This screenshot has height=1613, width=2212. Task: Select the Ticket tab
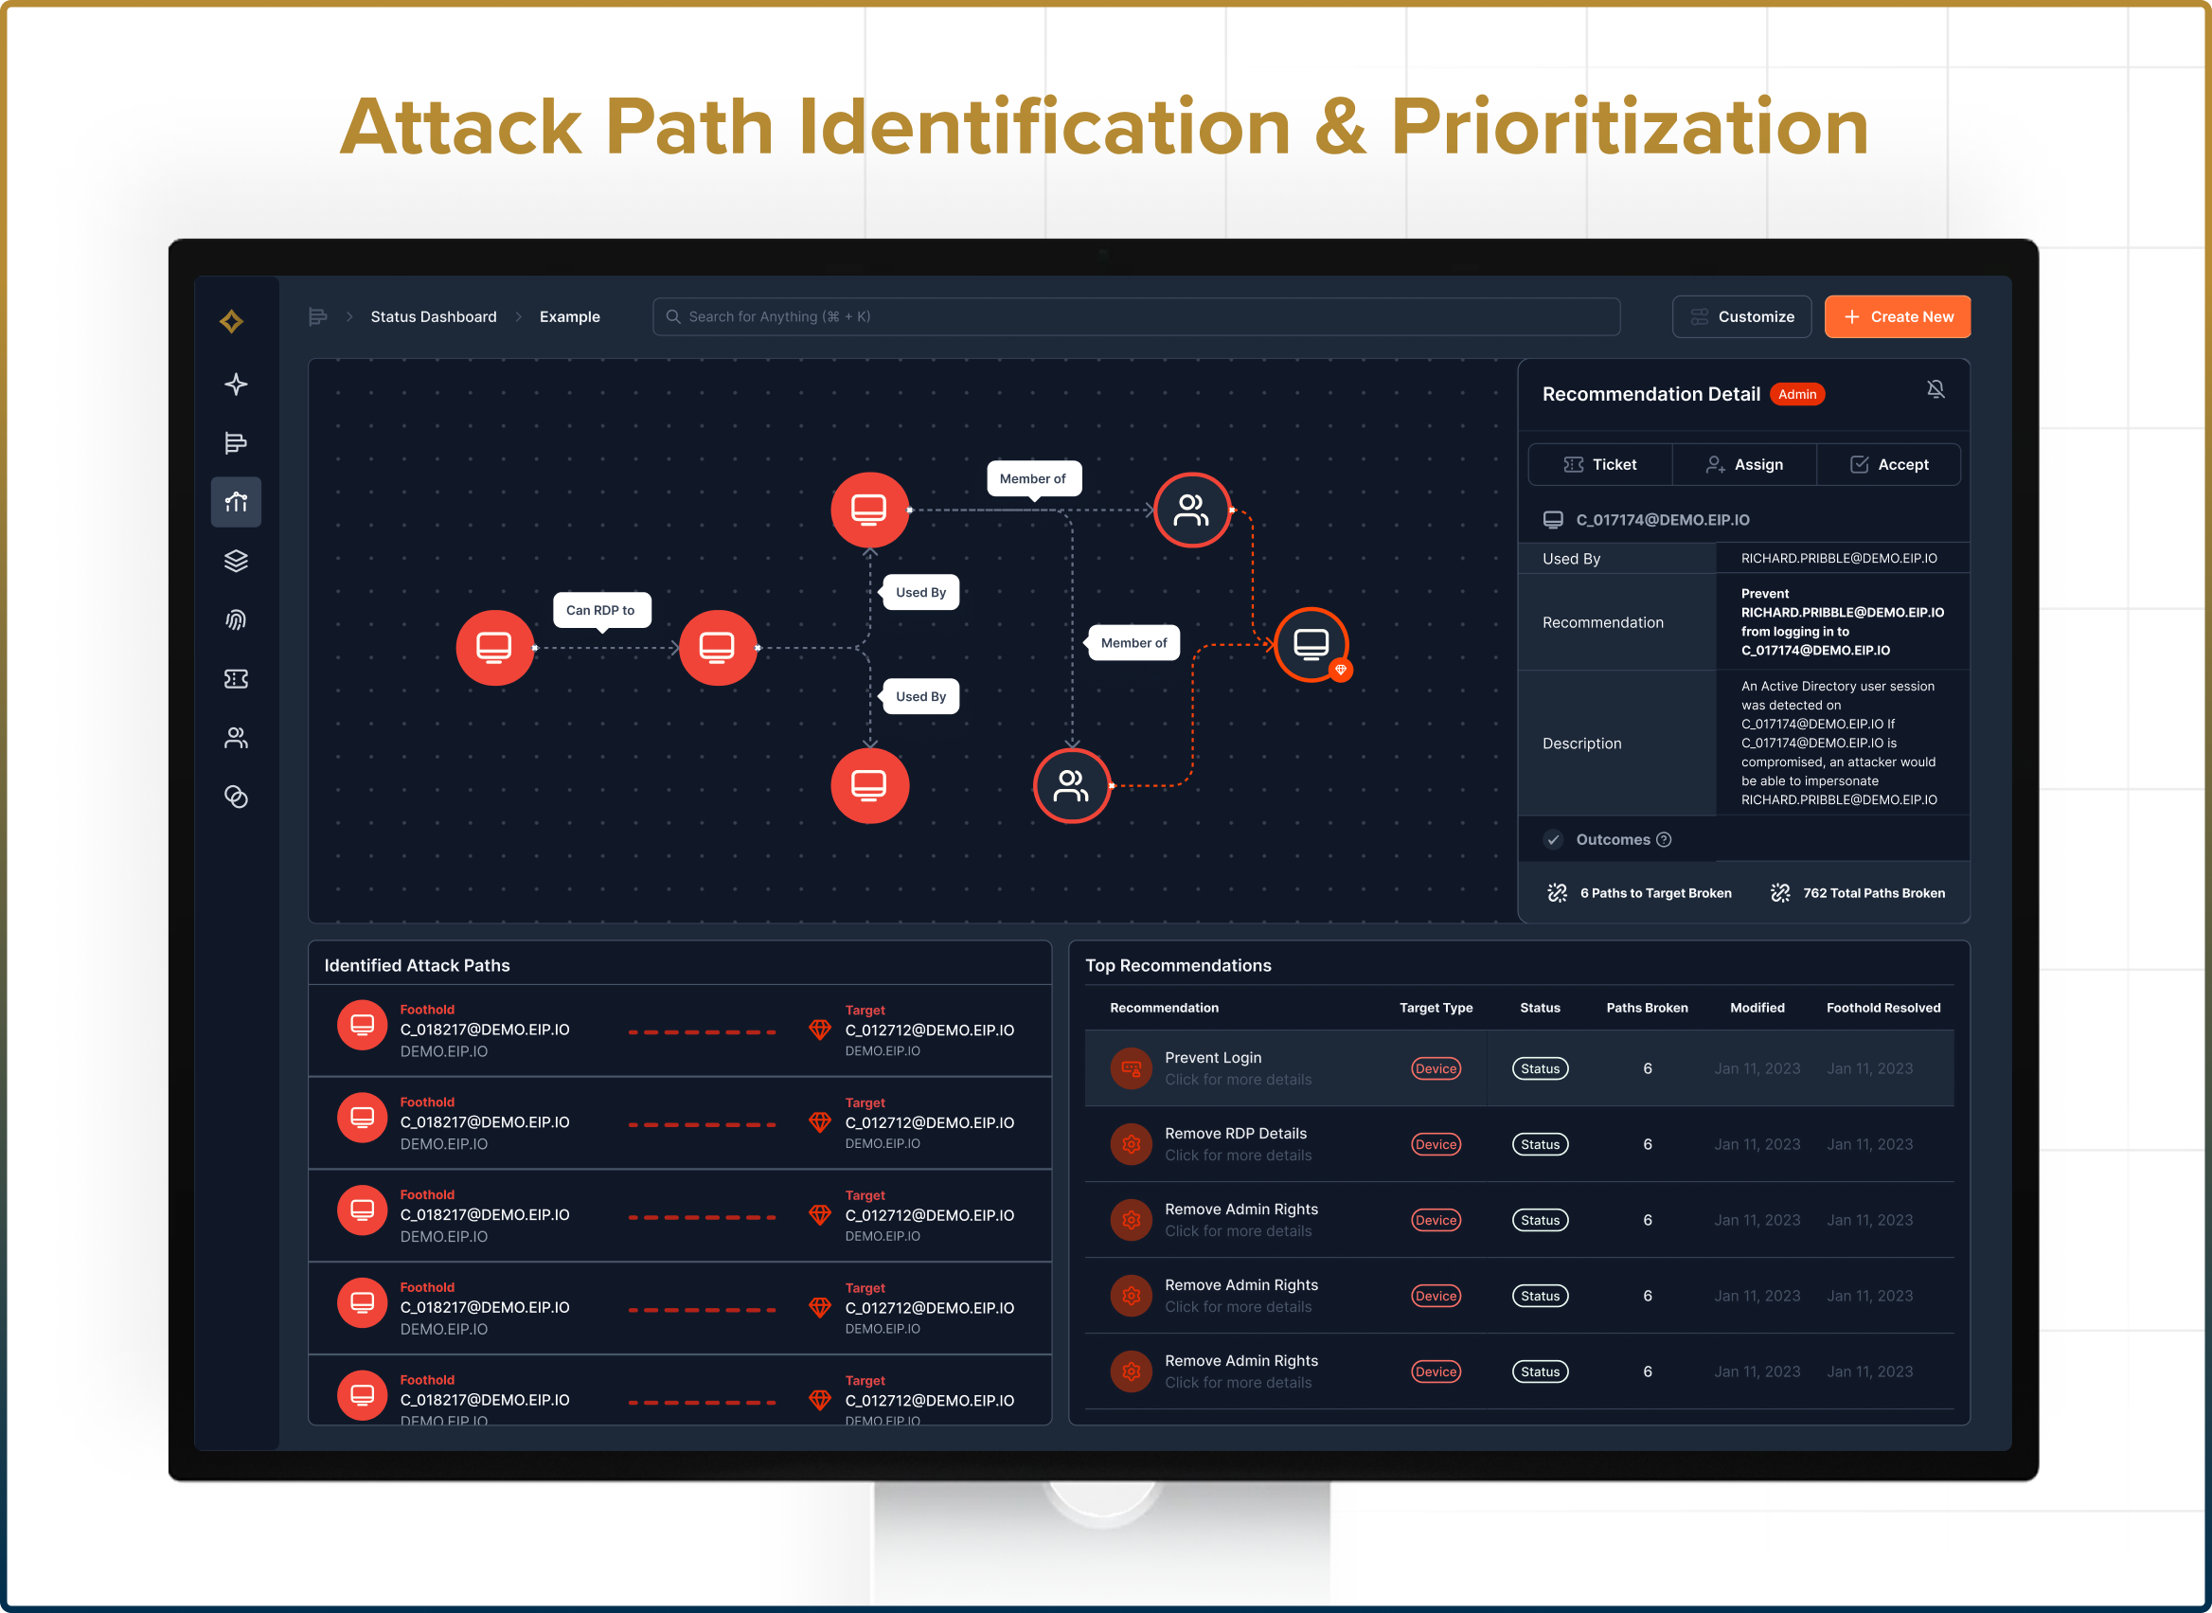pos(1600,465)
